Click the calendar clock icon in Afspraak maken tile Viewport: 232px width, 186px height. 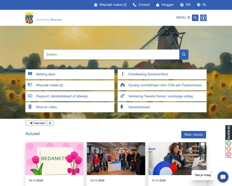30,85
